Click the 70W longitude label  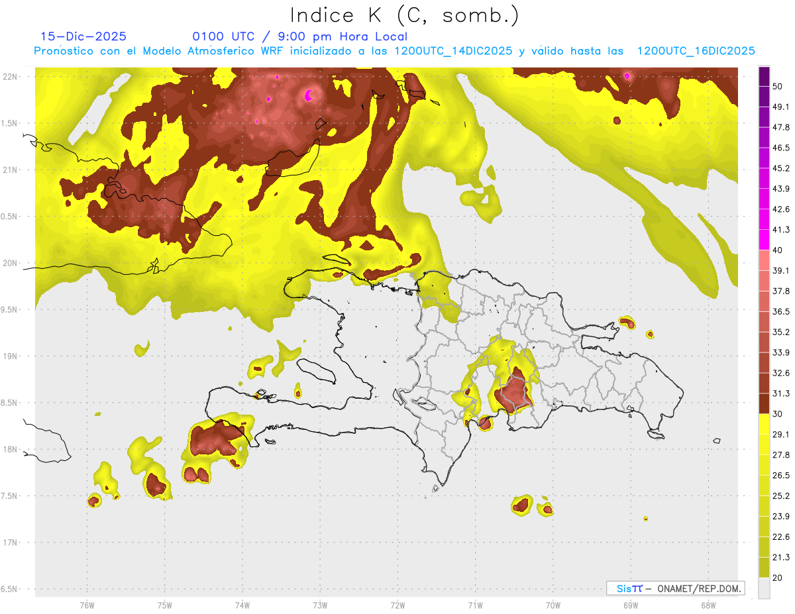(553, 605)
